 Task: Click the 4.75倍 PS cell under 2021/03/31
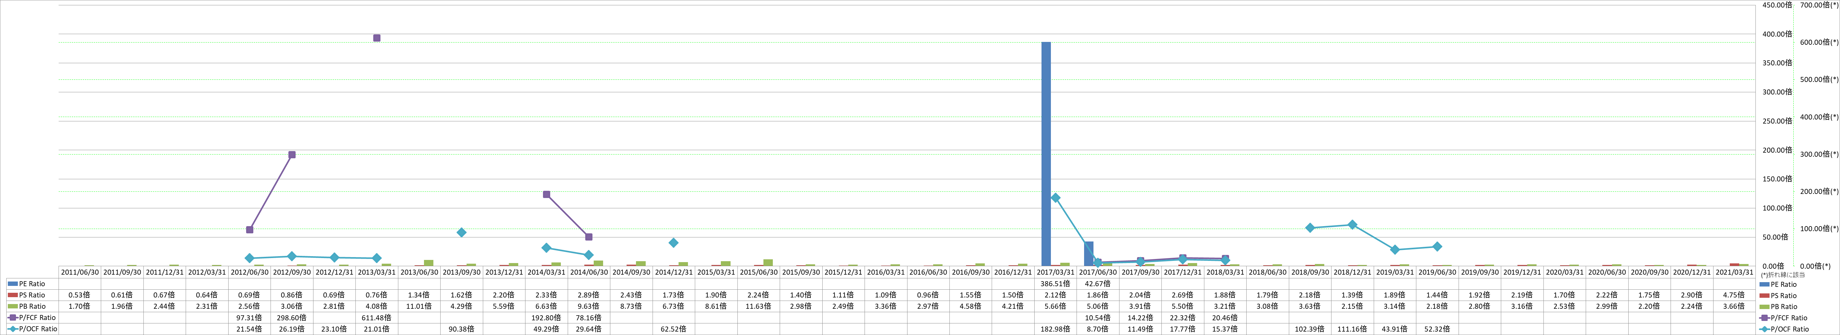click(1734, 295)
